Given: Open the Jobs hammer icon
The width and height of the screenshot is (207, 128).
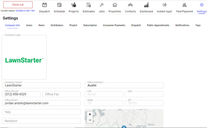Looking at the screenshot, I should [x=102, y=5].
